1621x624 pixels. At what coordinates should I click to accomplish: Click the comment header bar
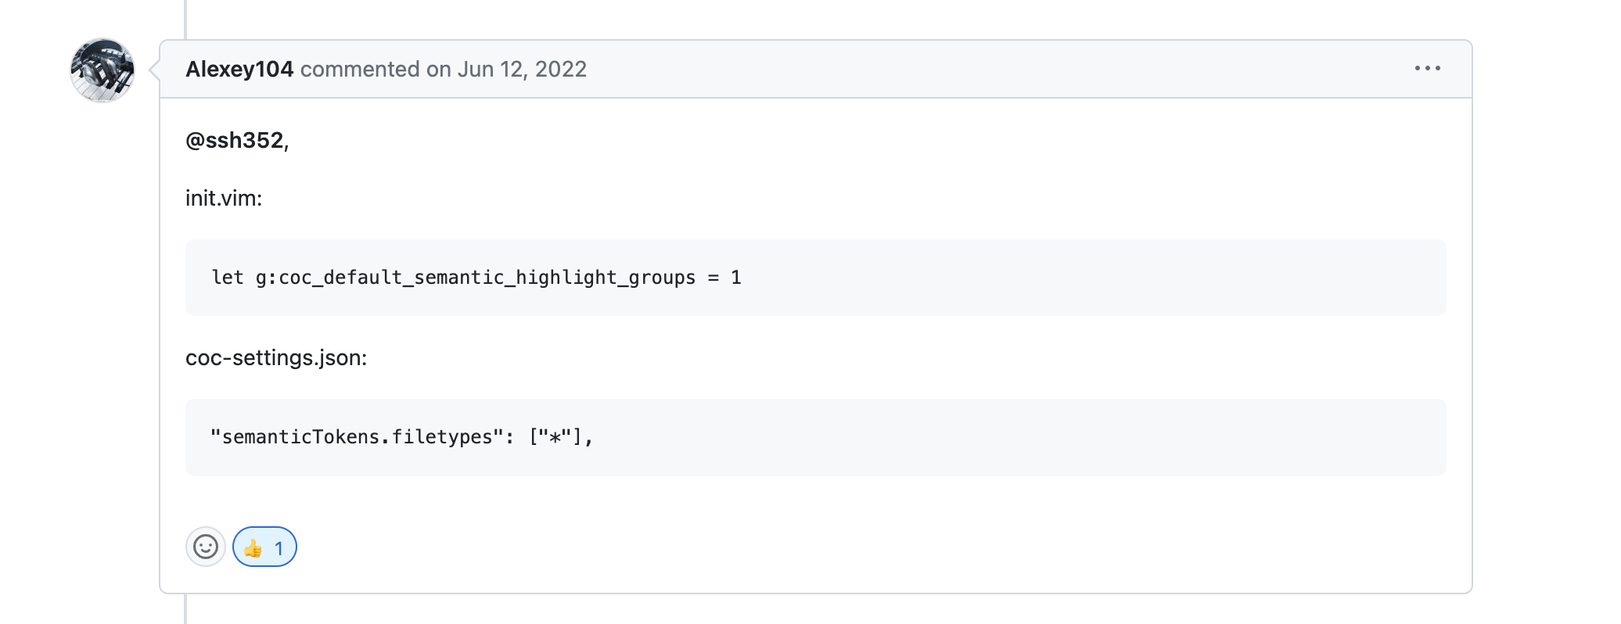pyautogui.click(x=782, y=69)
